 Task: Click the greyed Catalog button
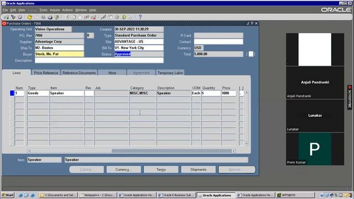(86, 170)
